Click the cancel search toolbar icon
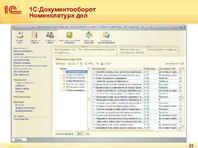This screenshot has width=198, height=148. pyautogui.click(x=97, y=64)
